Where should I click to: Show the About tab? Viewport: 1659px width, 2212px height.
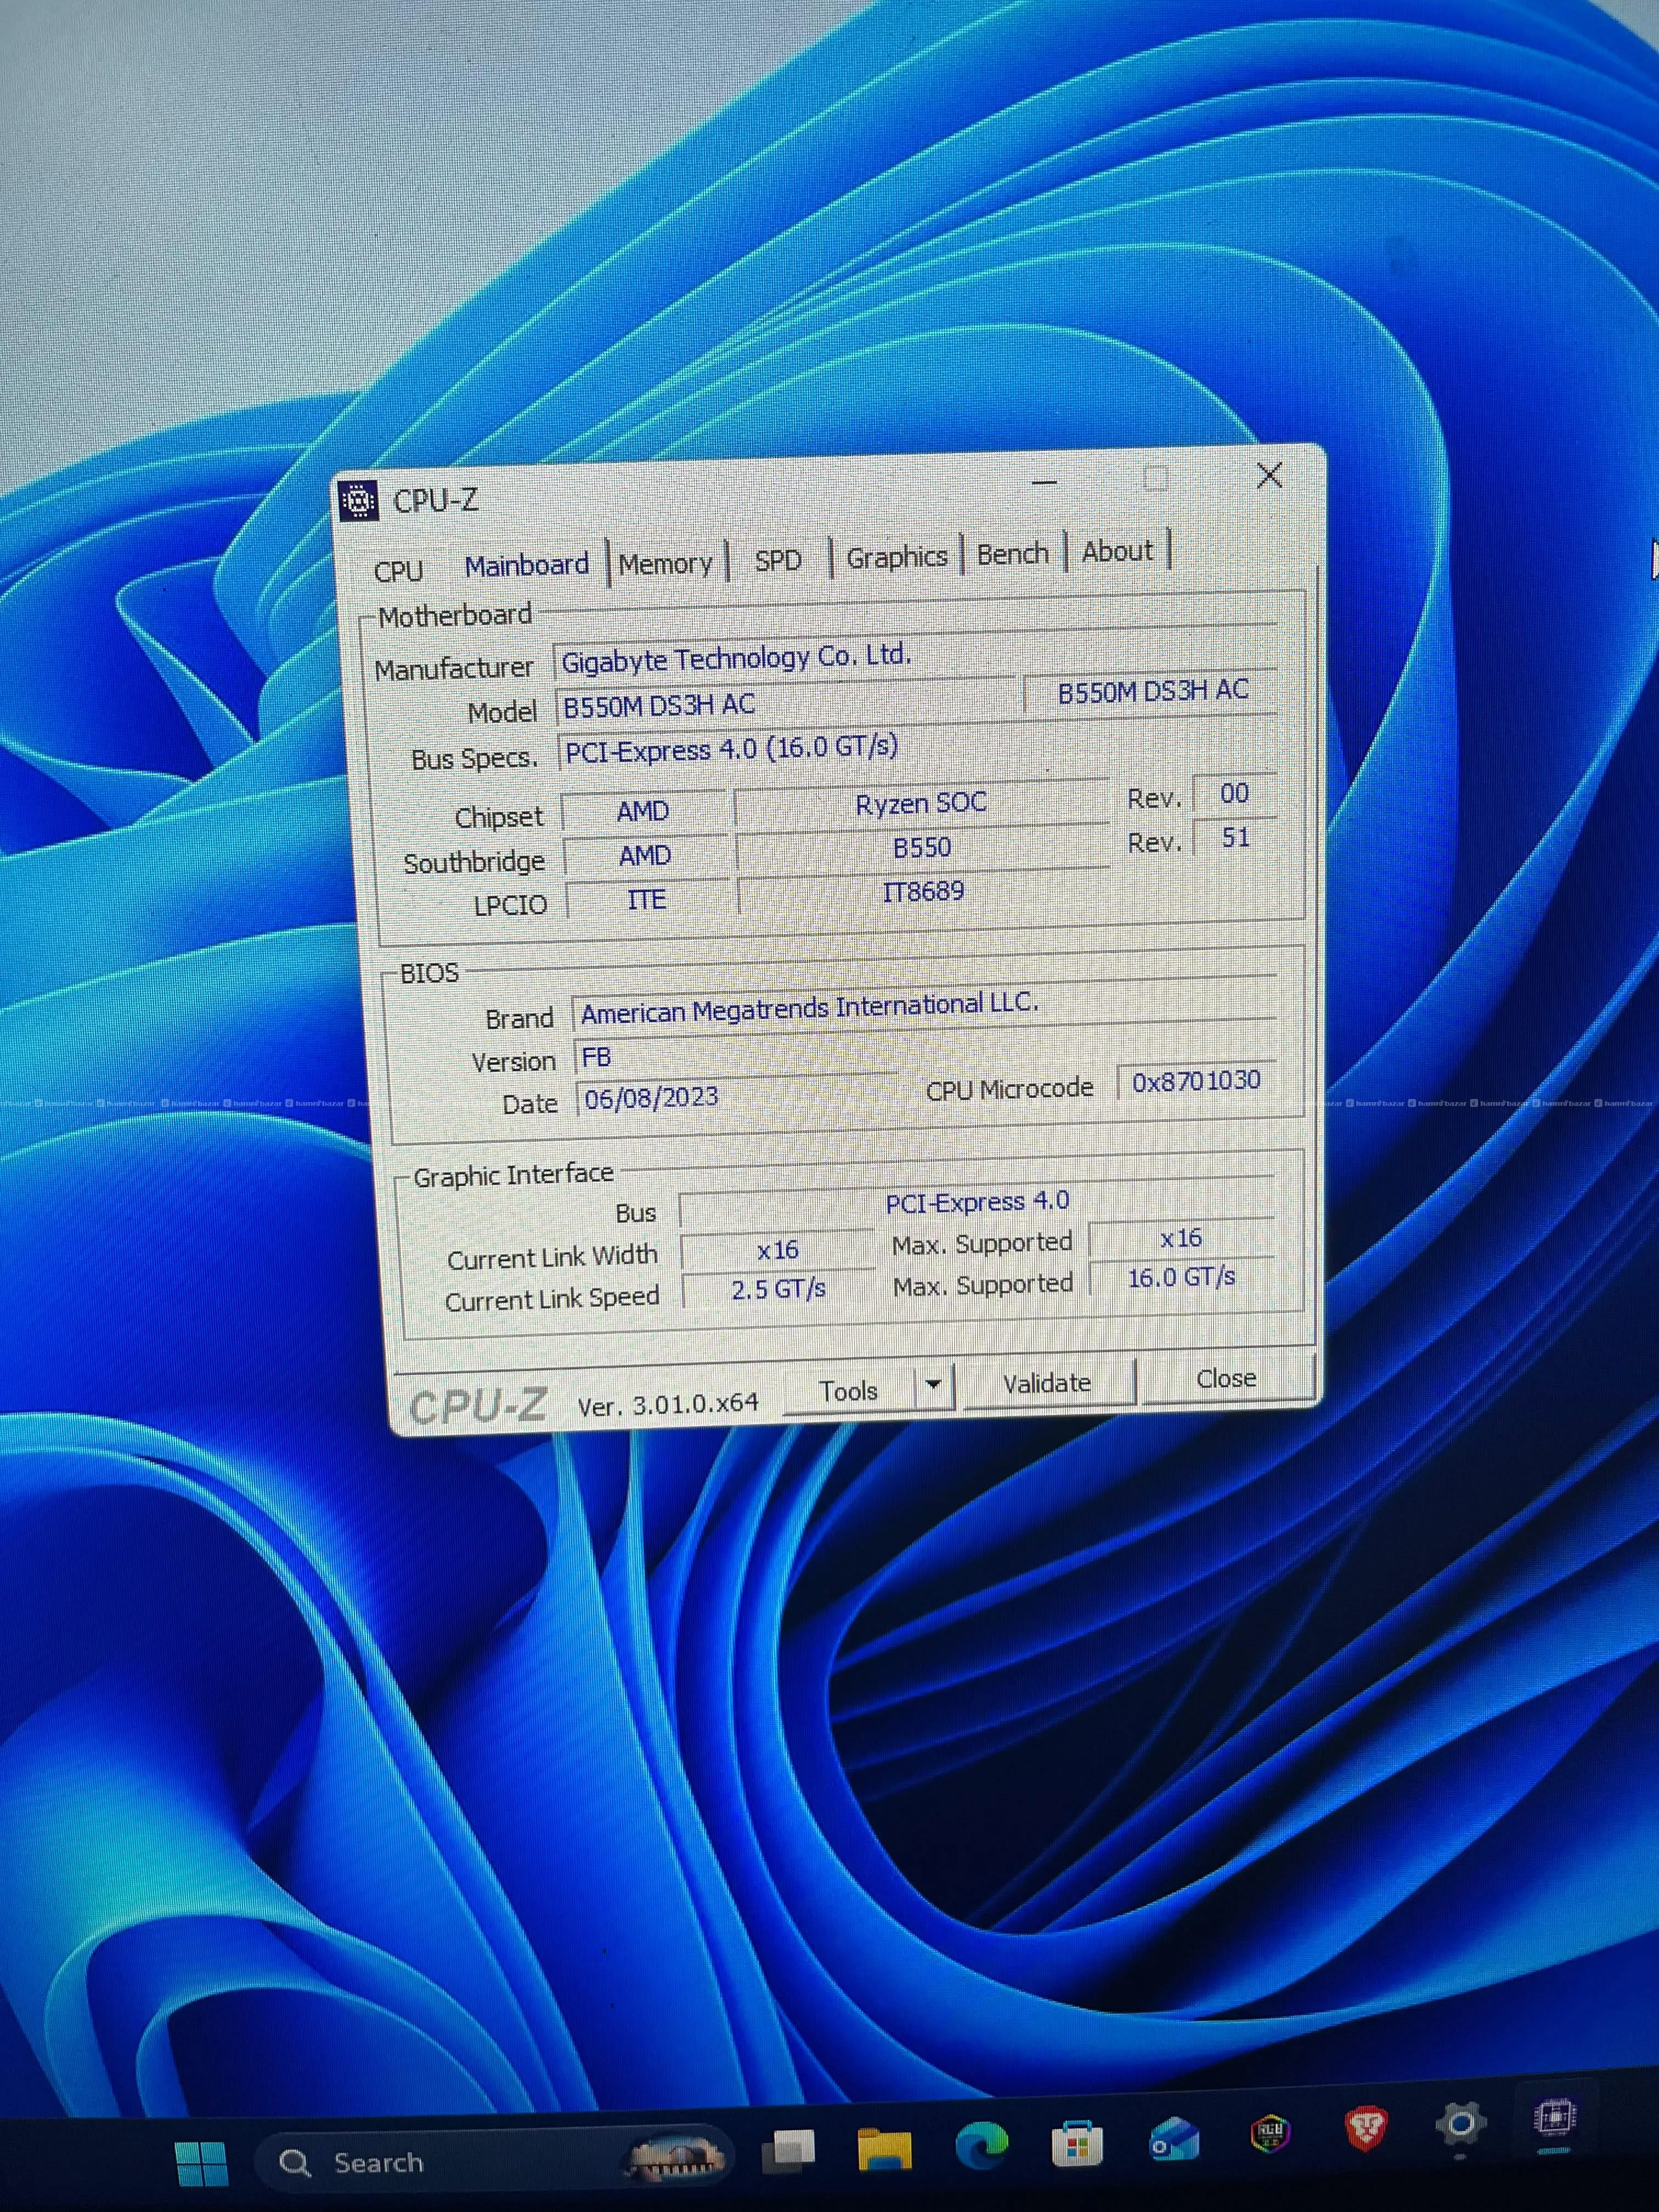click(x=1117, y=551)
